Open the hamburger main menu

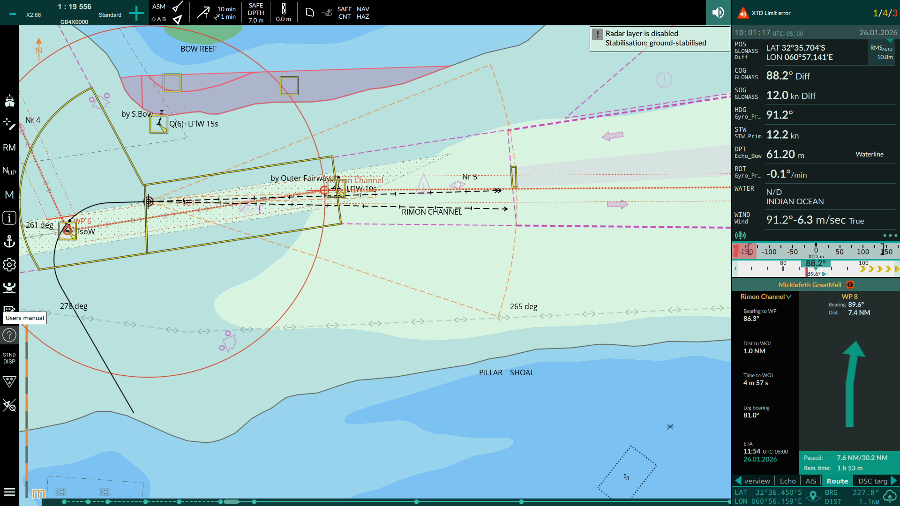(x=9, y=492)
